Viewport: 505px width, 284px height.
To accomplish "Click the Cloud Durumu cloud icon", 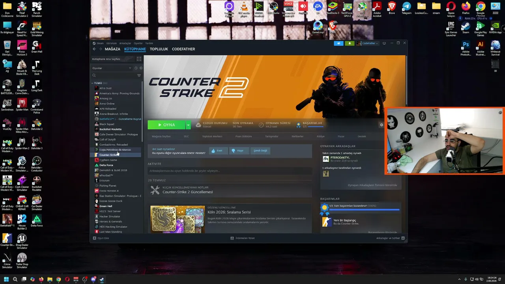I will click(x=198, y=125).
